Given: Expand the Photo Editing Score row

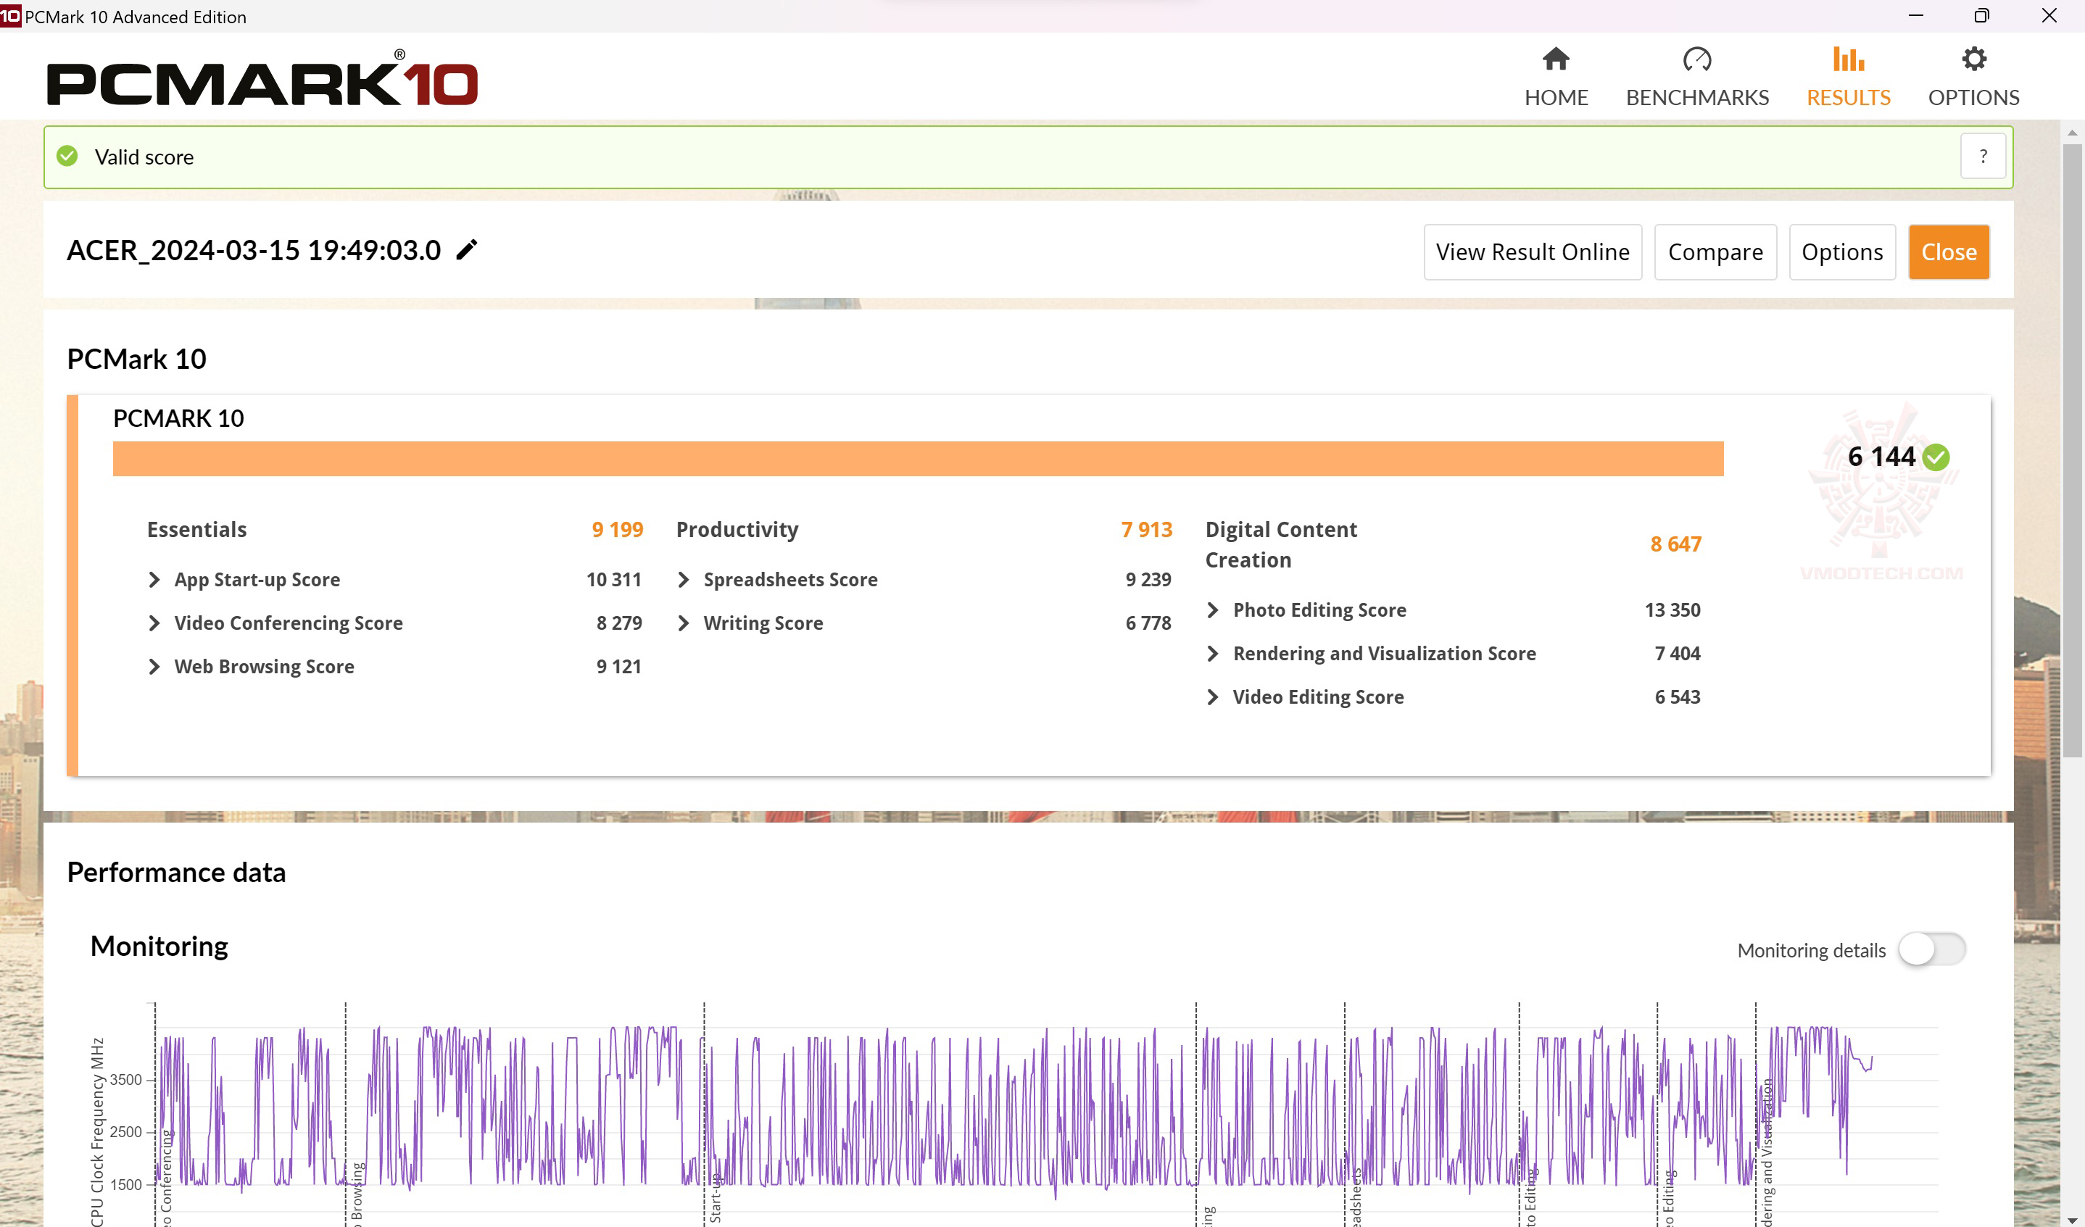Looking at the screenshot, I should coord(1213,611).
